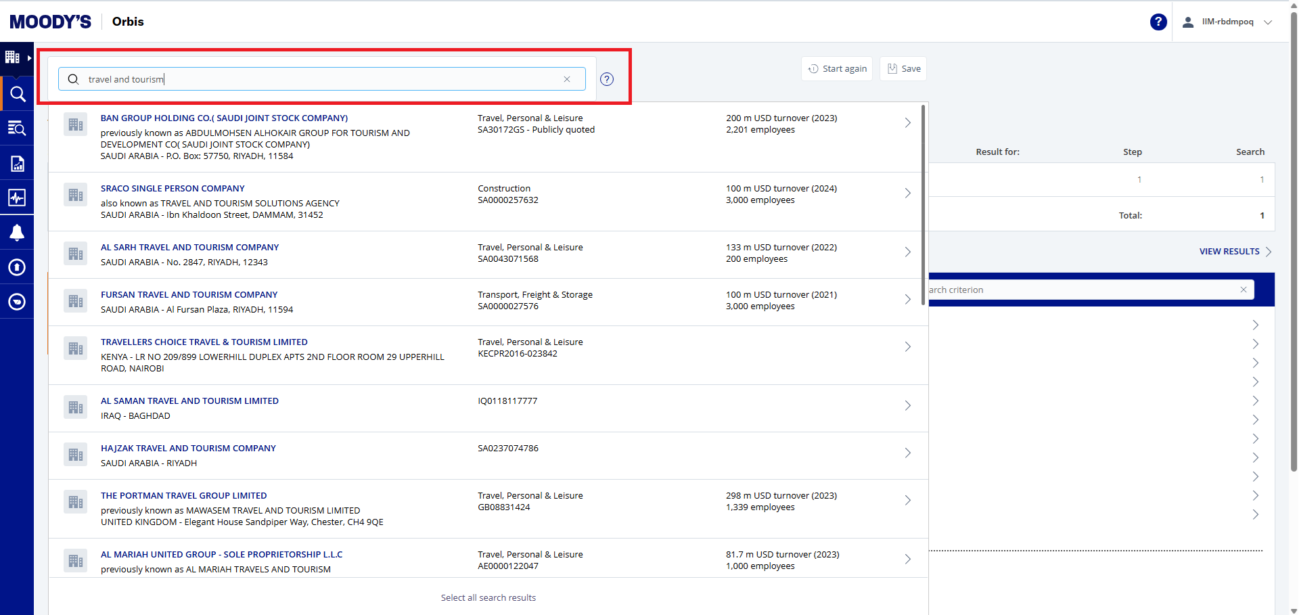
Task: Click the results list vertical scrollbar
Action: [923, 203]
